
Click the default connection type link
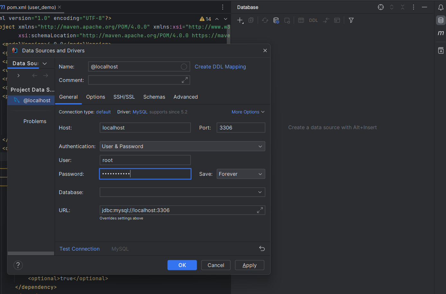pyautogui.click(x=103, y=112)
